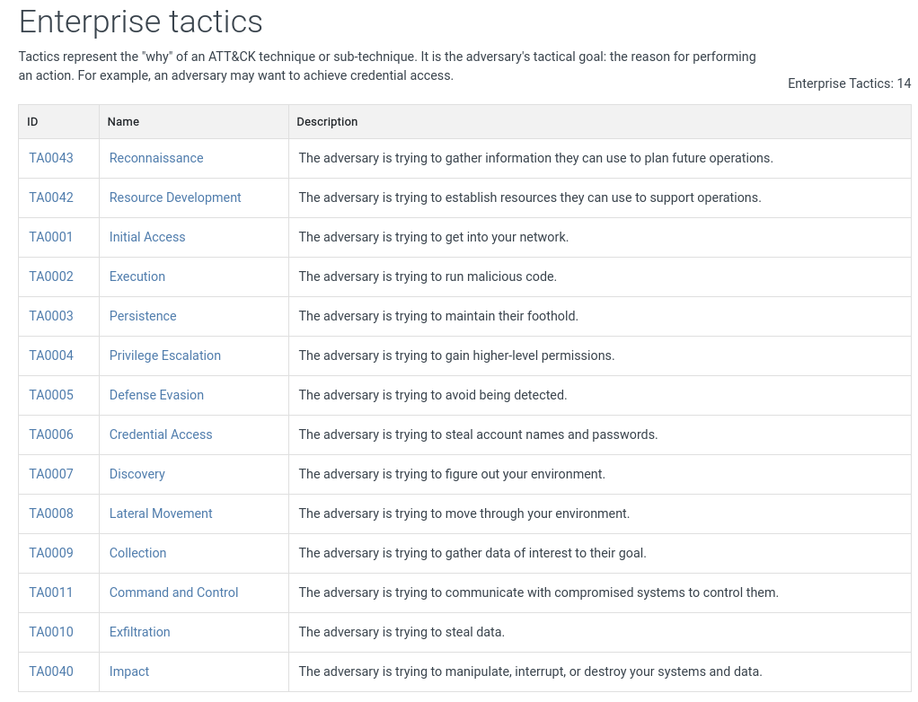Screen dimensions: 918x702
Task: Click the Name column header
Action: (124, 122)
